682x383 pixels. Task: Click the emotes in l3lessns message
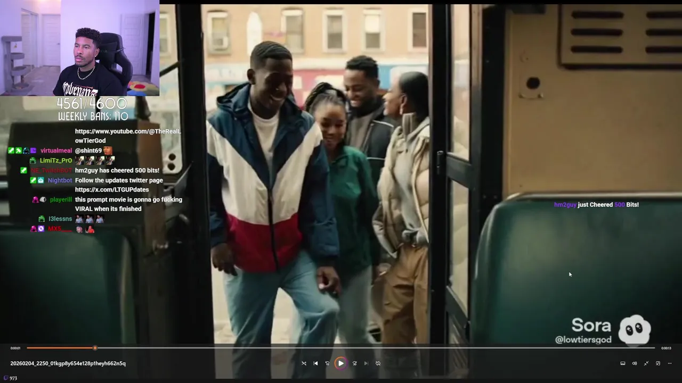(x=89, y=219)
